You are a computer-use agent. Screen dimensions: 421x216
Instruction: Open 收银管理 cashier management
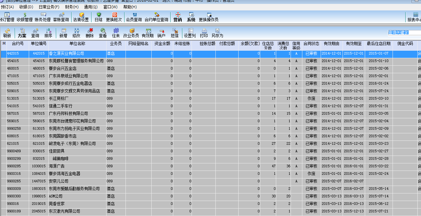(x=25, y=17)
